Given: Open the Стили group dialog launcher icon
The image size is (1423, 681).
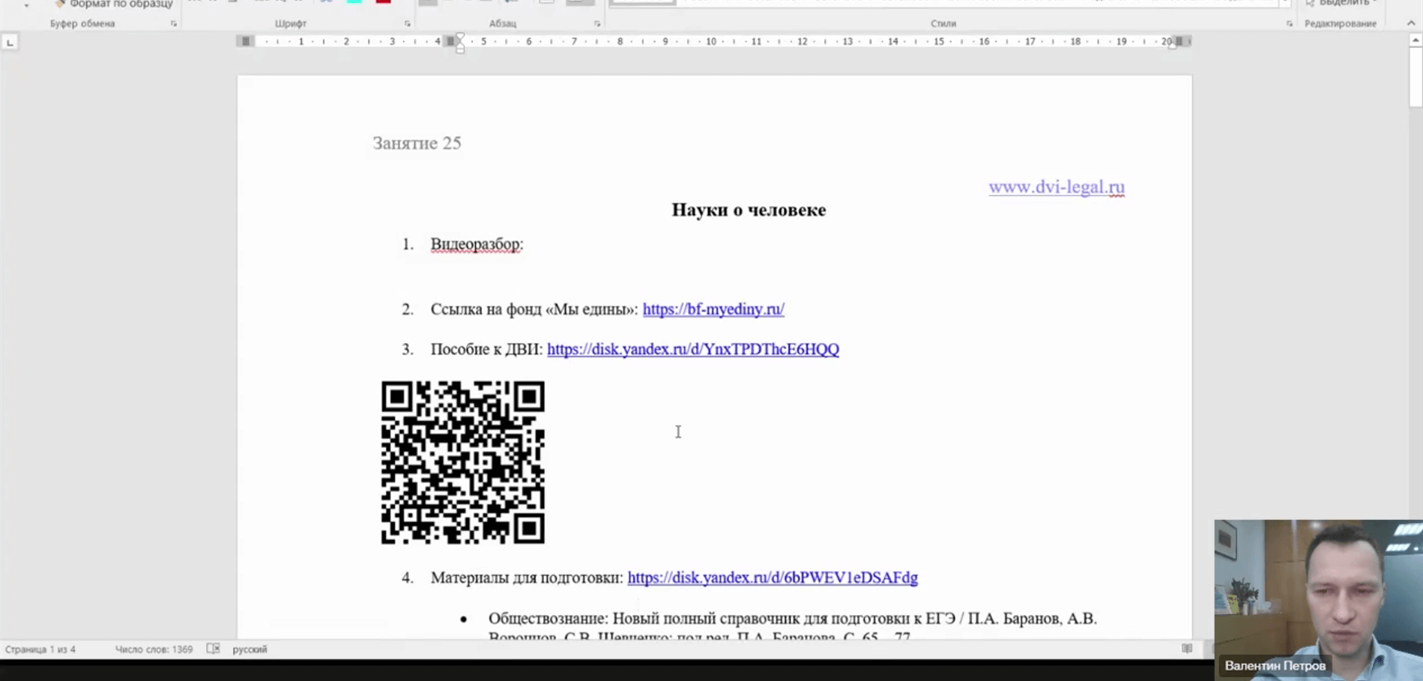Looking at the screenshot, I should pos(1289,23).
